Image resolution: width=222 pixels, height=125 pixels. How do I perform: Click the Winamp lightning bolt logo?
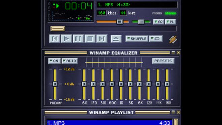click(x=173, y=39)
